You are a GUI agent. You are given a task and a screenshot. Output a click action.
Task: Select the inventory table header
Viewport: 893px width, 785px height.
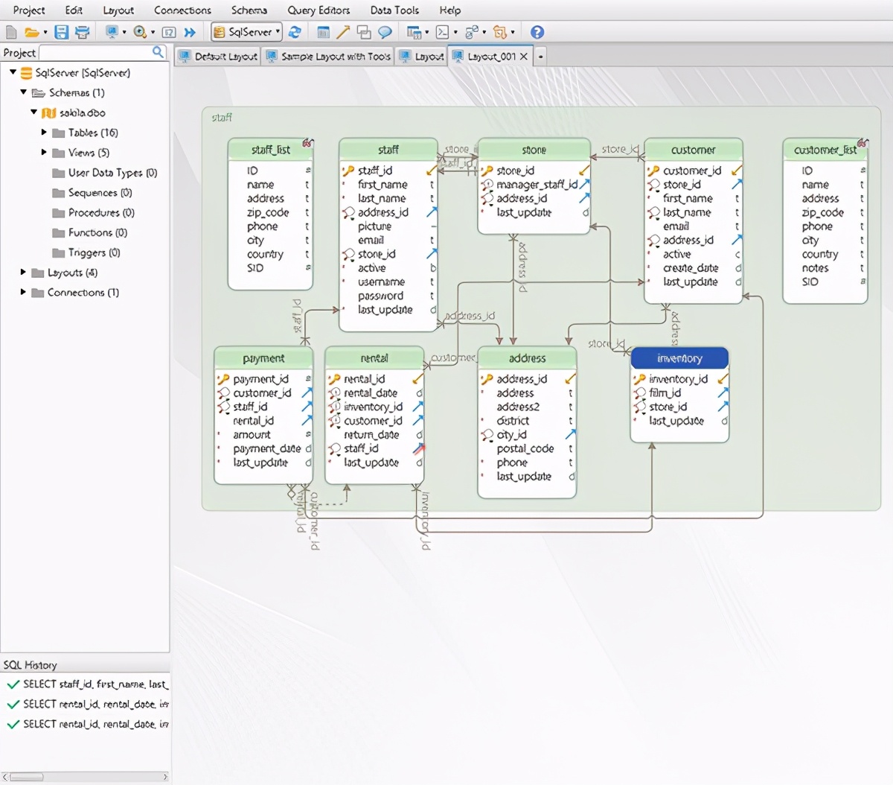click(x=679, y=358)
